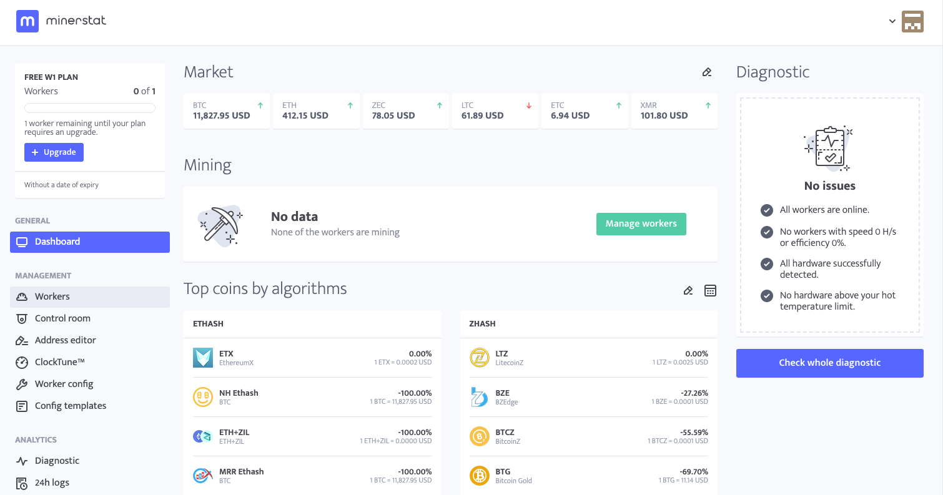
Task: Open the calculator icon beside Top coins
Action: [710, 290]
